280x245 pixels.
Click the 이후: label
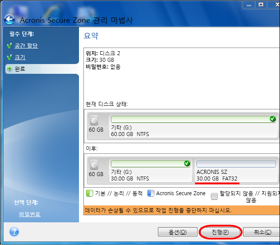(x=91, y=149)
